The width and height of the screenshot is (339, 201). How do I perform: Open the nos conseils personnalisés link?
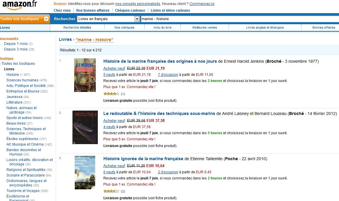(138, 4)
